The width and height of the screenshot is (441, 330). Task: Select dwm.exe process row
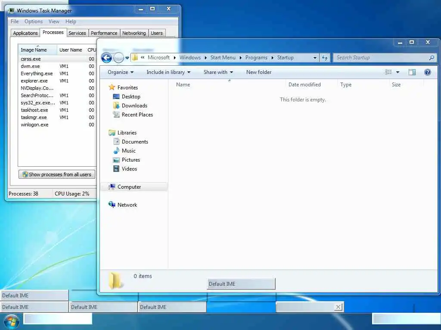57,66
